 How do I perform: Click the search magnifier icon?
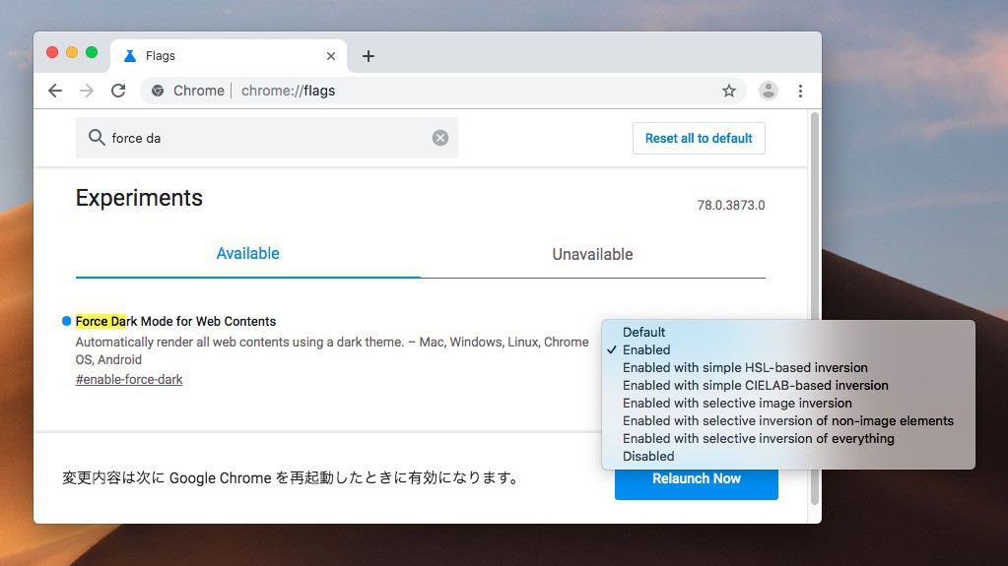tap(97, 138)
